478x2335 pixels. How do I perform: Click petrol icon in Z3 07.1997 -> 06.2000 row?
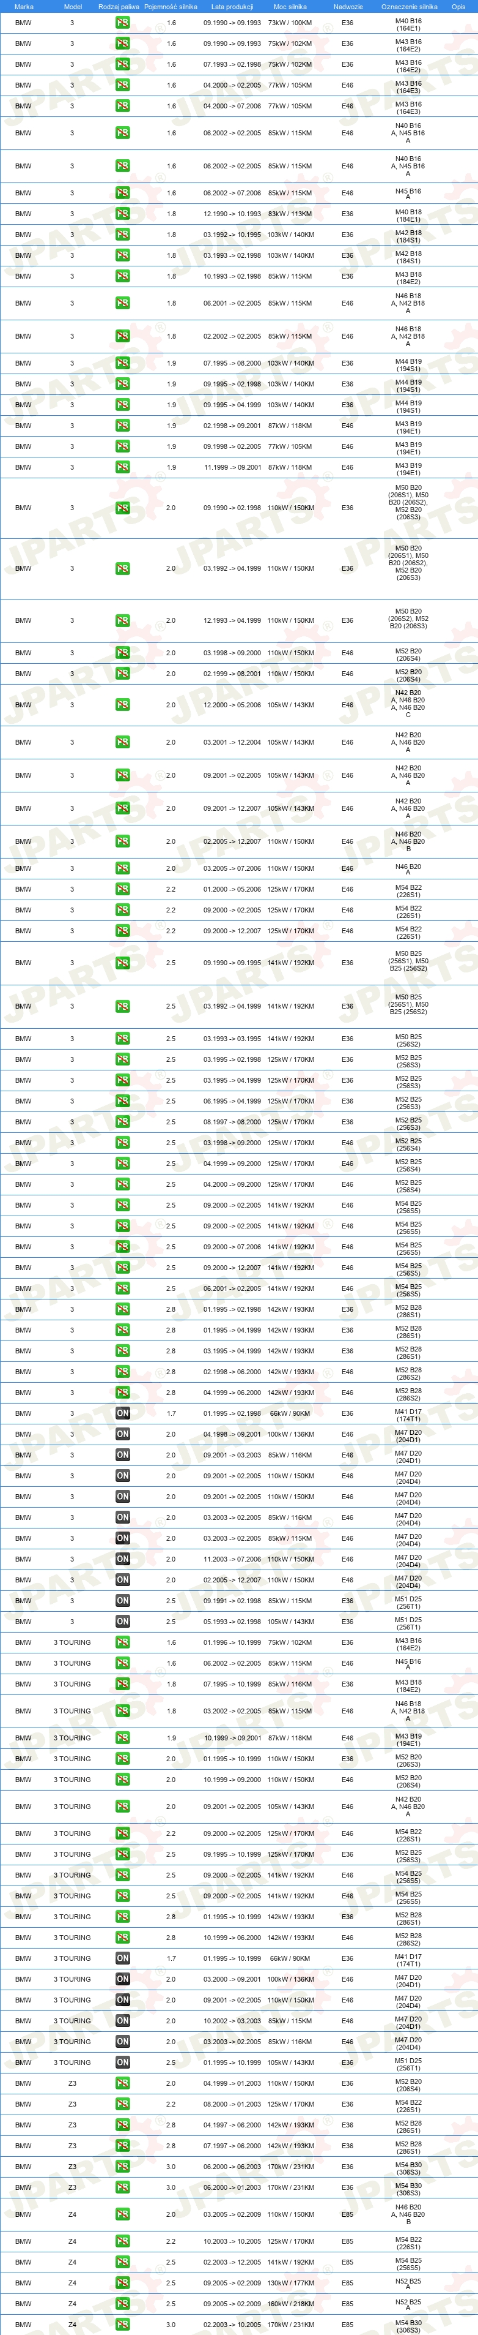tap(122, 2146)
